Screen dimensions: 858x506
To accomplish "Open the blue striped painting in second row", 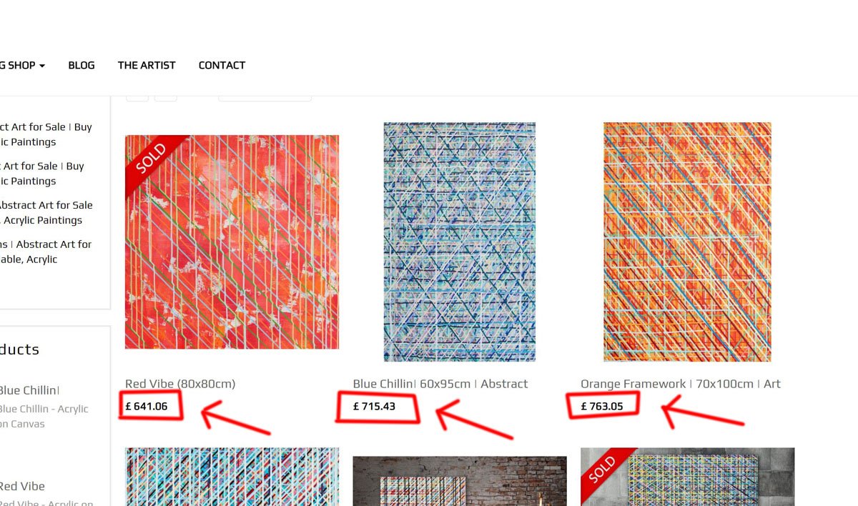I will point(232,477).
